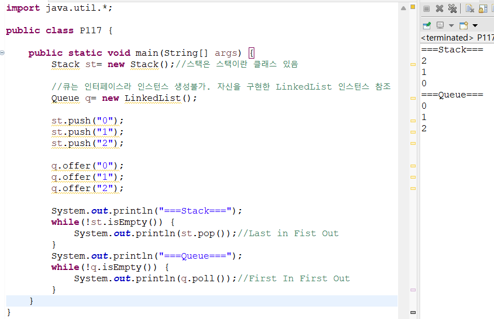Image resolution: width=494 pixels, height=319 pixels.
Task: Click the //First In First Out comment
Action: pyautogui.click(x=294, y=278)
